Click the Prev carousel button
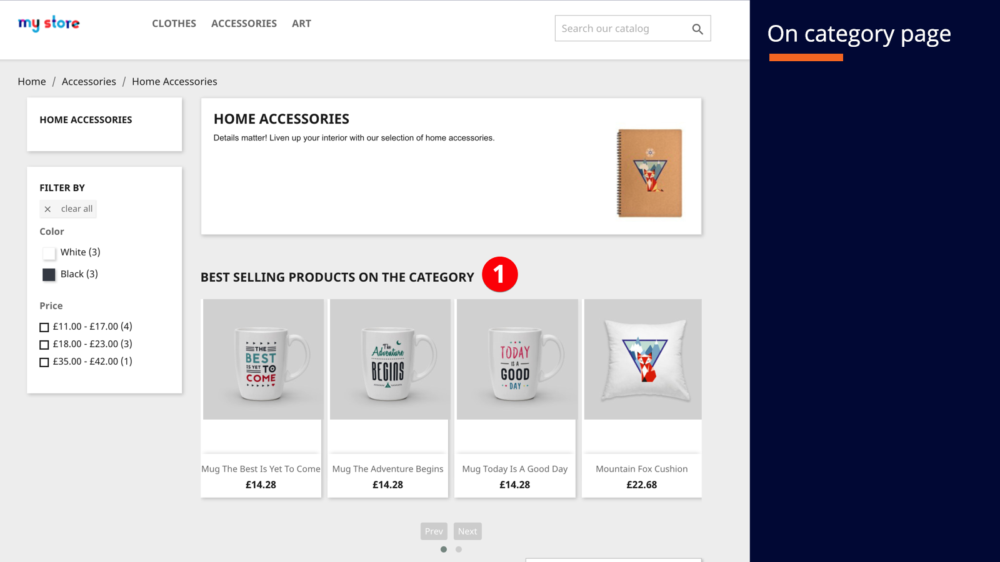This screenshot has height=562, width=1000. point(434,531)
